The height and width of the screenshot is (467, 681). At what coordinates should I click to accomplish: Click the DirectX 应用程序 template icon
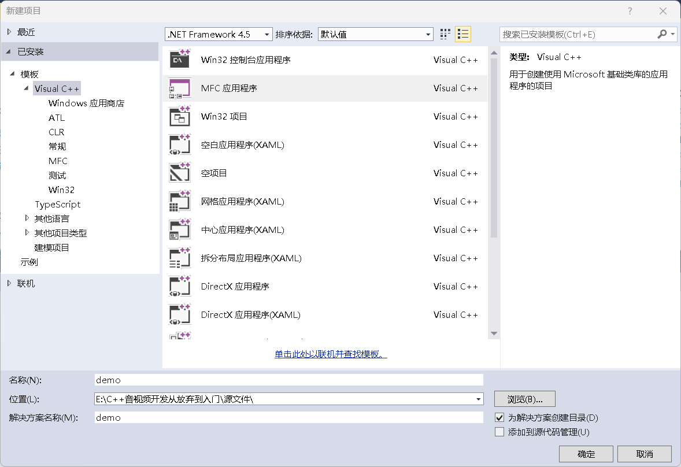tap(180, 286)
